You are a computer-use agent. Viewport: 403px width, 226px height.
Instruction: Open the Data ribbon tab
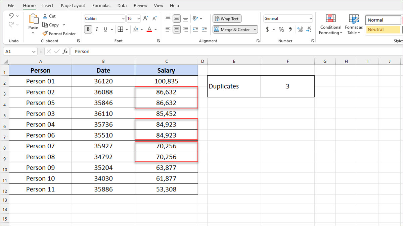pos(122,5)
